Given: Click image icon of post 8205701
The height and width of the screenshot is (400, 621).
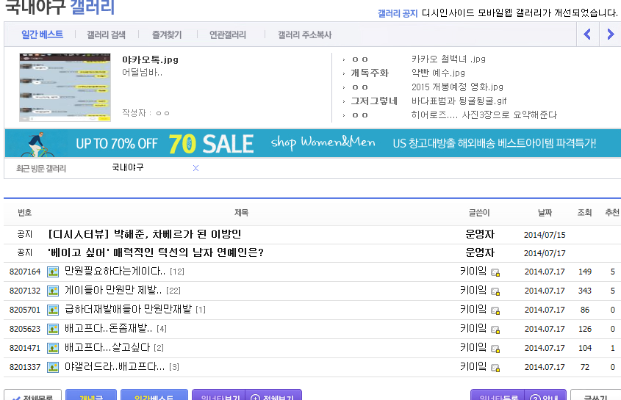Looking at the screenshot, I should pyautogui.click(x=53, y=310).
